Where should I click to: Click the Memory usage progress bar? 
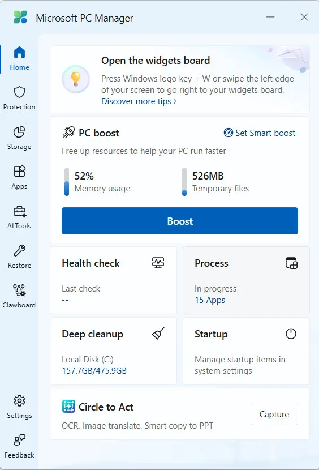pyautogui.click(x=67, y=182)
